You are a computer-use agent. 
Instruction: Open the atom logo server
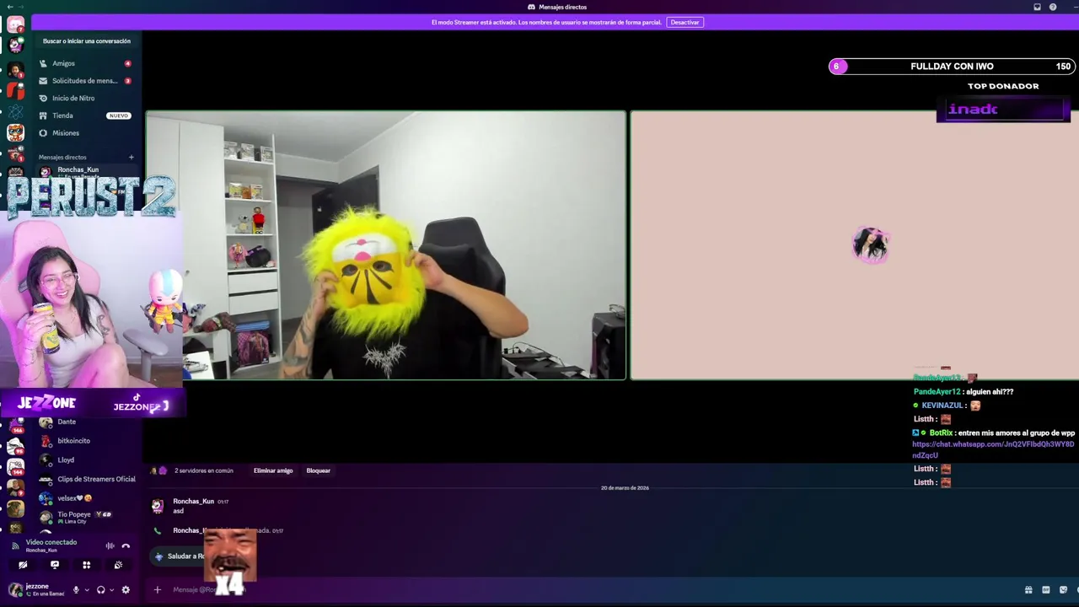(x=15, y=111)
